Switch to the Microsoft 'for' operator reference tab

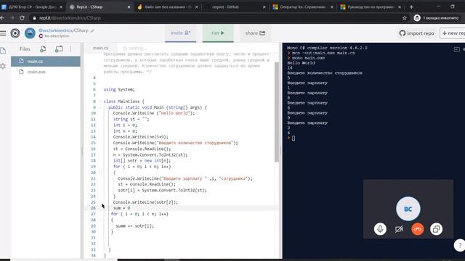pos(302,7)
